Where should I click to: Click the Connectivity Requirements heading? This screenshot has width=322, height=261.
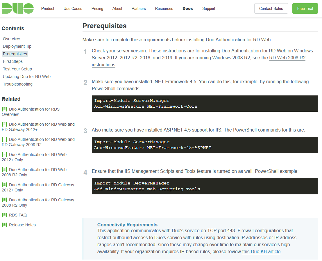pyautogui.click(x=127, y=225)
